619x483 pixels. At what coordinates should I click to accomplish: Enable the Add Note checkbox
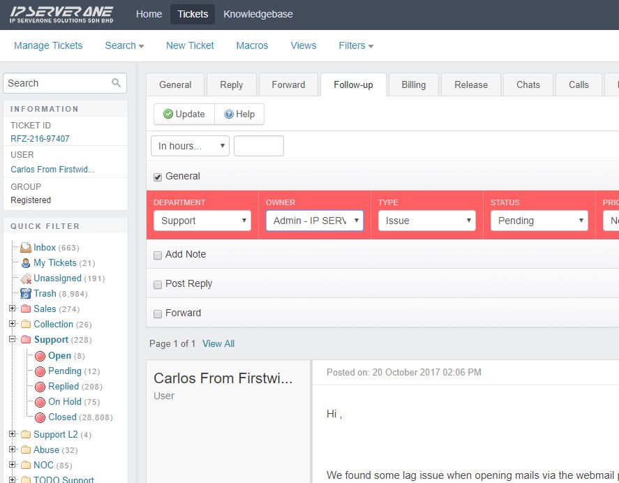point(158,255)
